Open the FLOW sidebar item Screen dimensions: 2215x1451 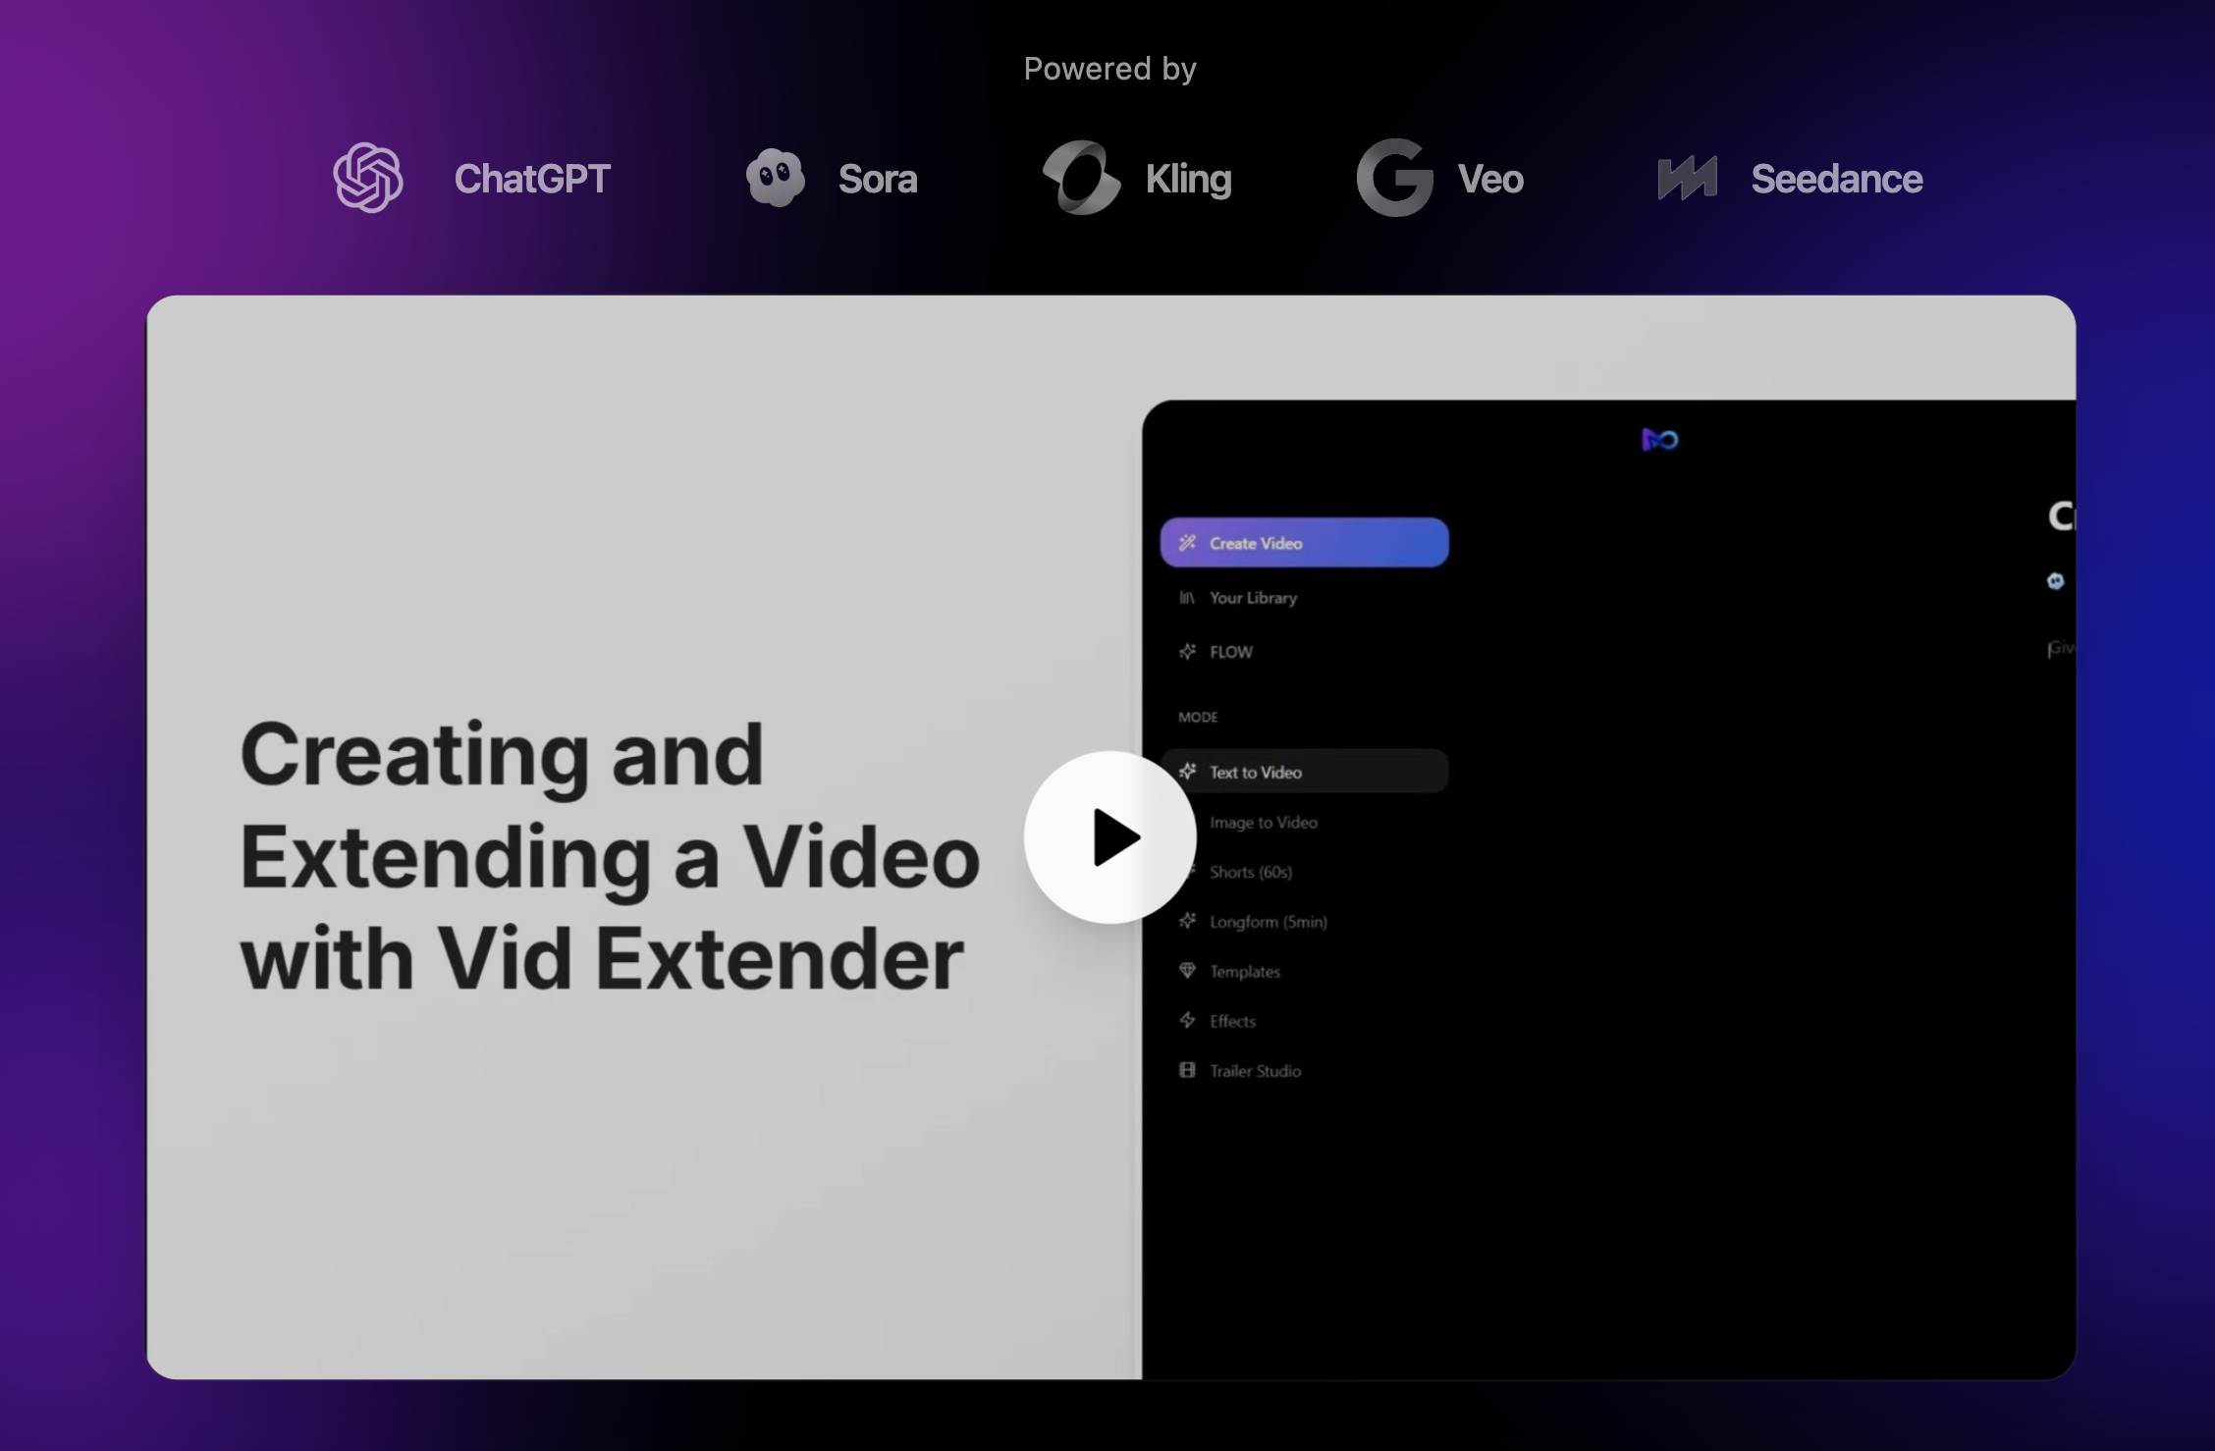[1230, 652]
